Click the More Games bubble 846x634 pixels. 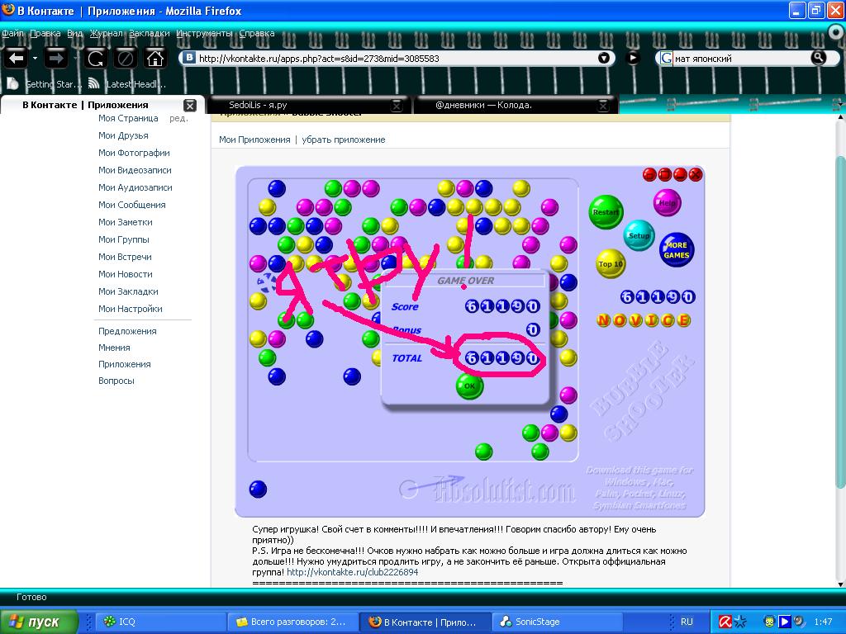677,249
